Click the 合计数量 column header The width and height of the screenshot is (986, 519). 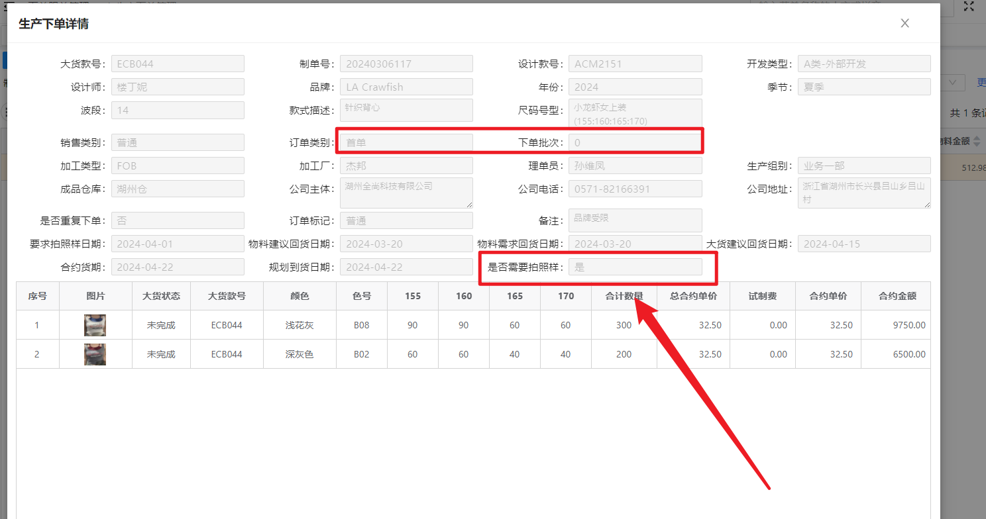click(x=624, y=296)
